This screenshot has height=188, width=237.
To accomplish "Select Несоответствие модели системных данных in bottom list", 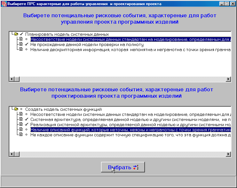I will click(x=130, y=114).
